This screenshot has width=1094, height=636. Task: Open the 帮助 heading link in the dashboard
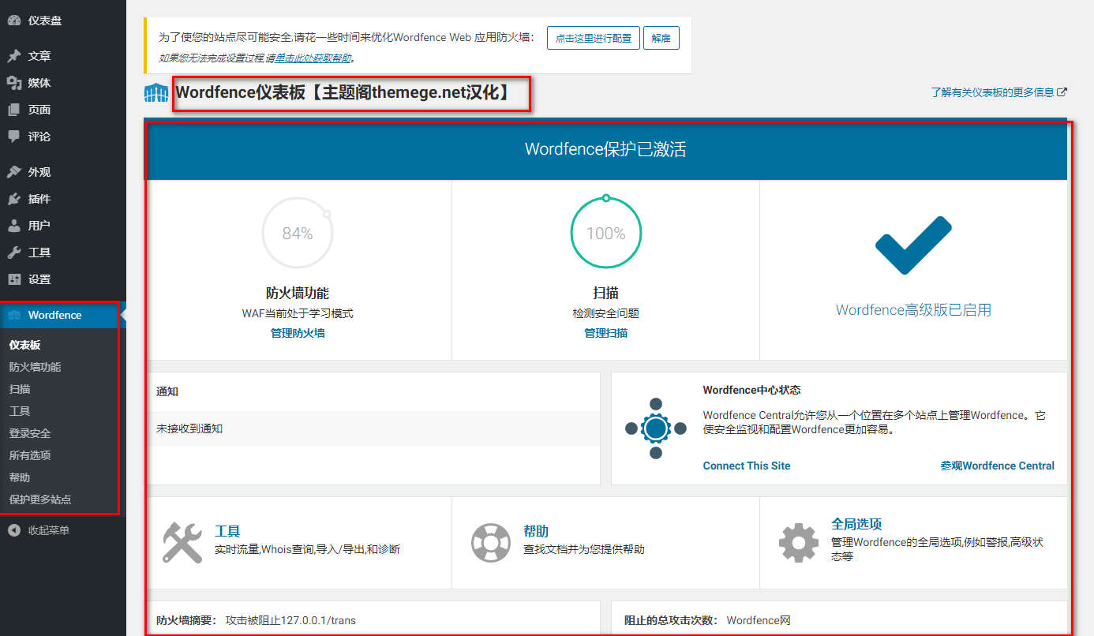coord(536,532)
